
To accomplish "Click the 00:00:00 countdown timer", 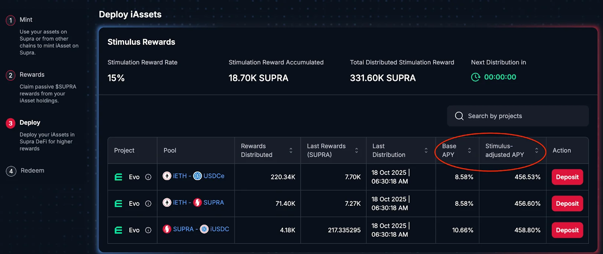I will 500,77.
